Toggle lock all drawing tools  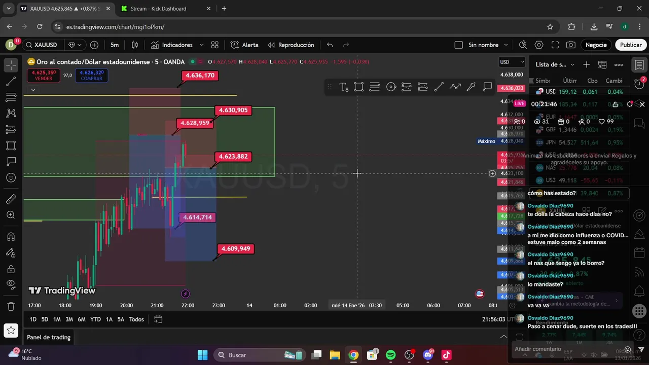(x=11, y=252)
